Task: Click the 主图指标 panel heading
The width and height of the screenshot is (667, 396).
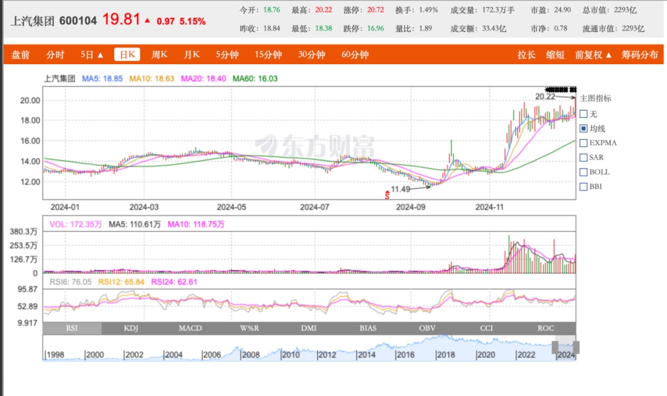Action: coord(595,98)
